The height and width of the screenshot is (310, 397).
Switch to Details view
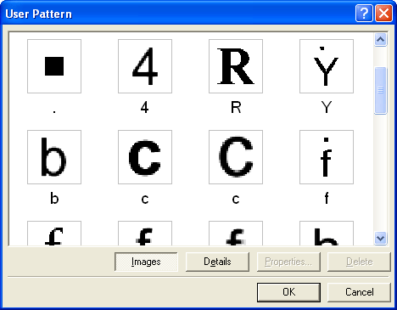click(217, 262)
